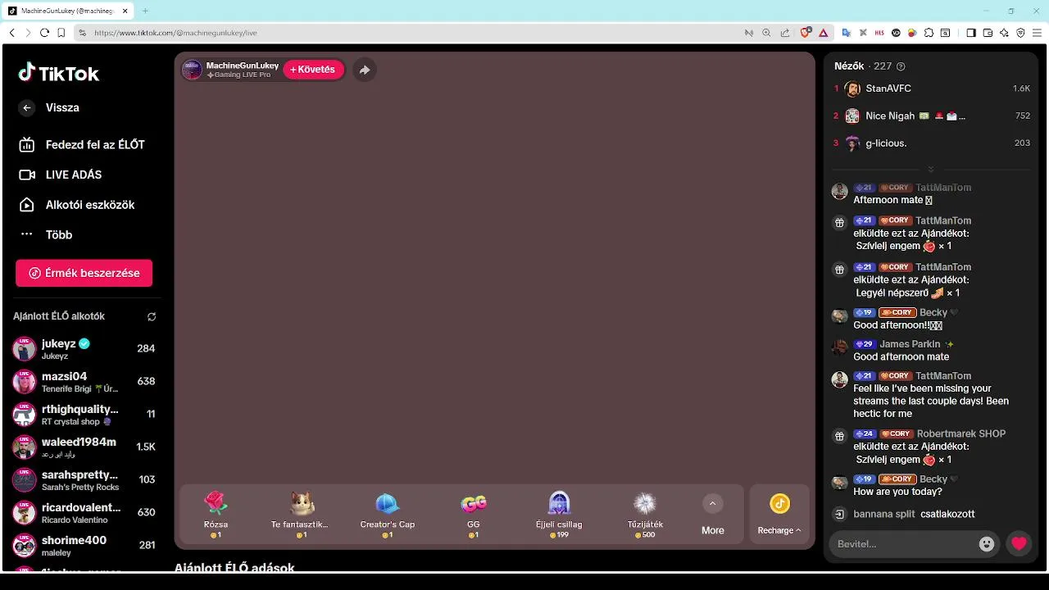This screenshot has width=1049, height=590.
Task: Open viewers help question icon
Action: tap(901, 66)
